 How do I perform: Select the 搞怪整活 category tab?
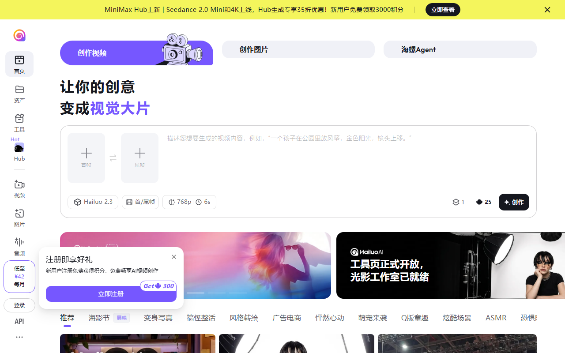coord(201,318)
